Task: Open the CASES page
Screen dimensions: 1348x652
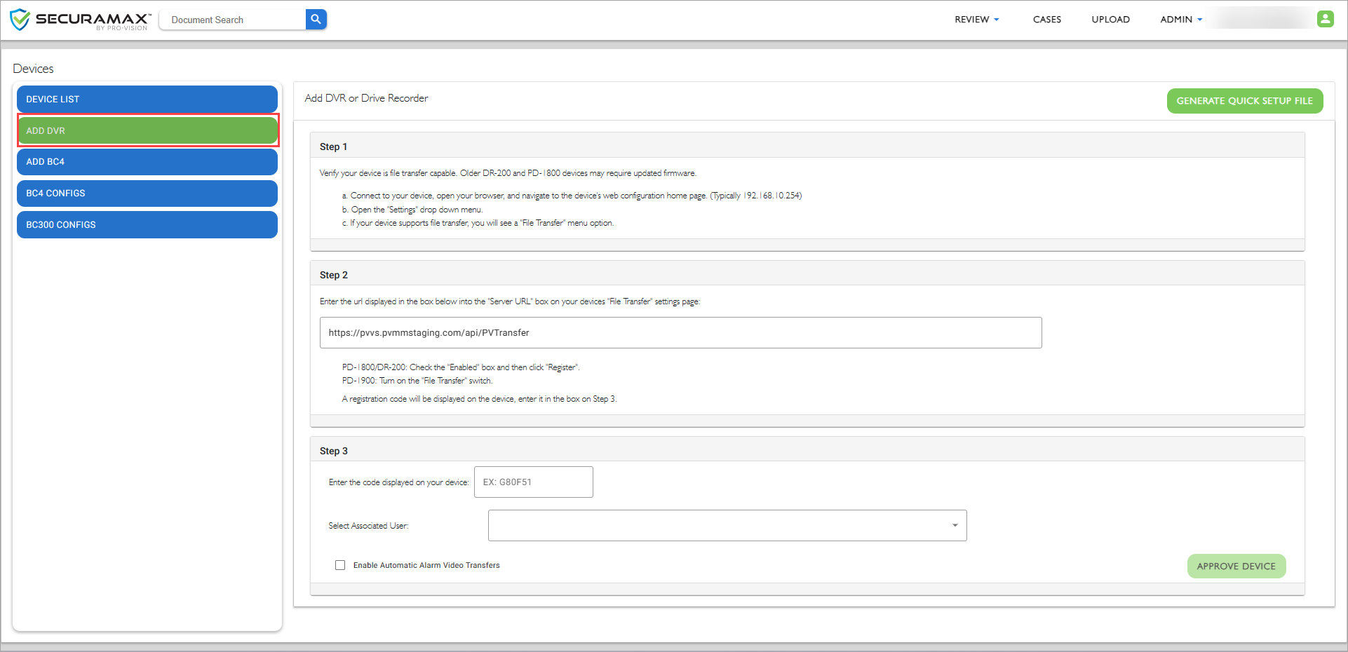Action: (1046, 20)
